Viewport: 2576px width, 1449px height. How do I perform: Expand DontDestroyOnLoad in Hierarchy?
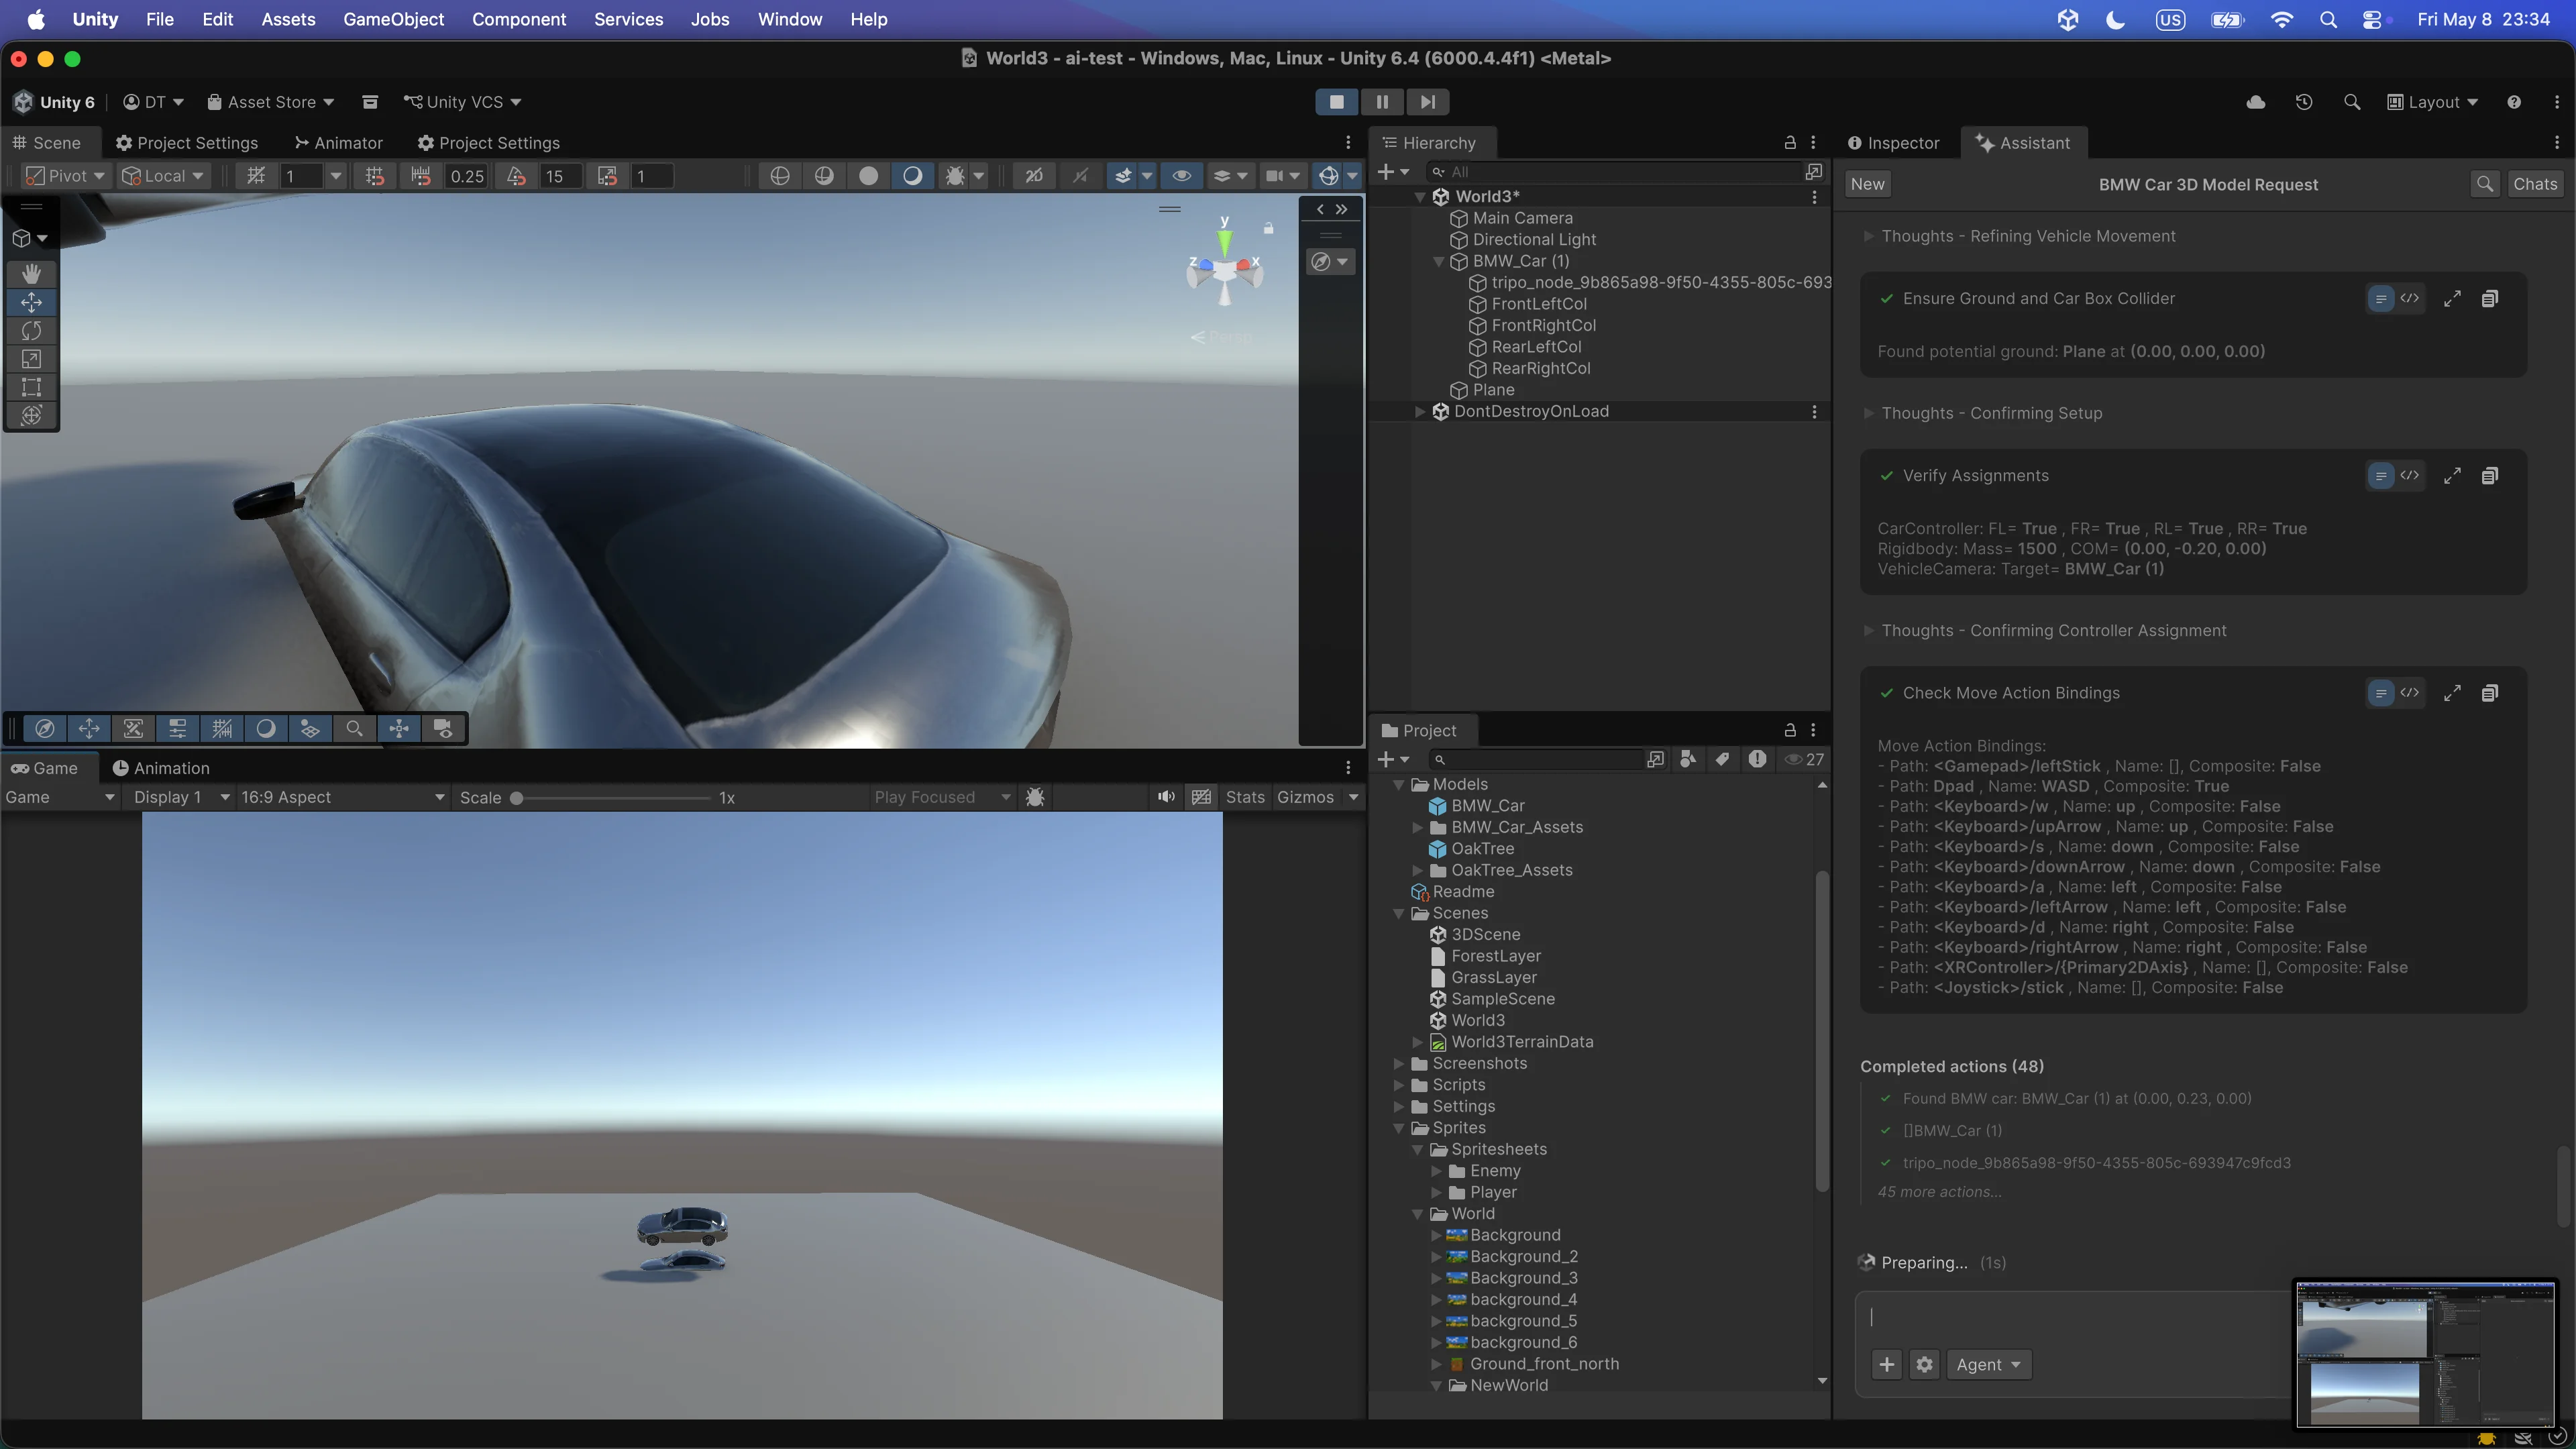pyautogui.click(x=1419, y=411)
